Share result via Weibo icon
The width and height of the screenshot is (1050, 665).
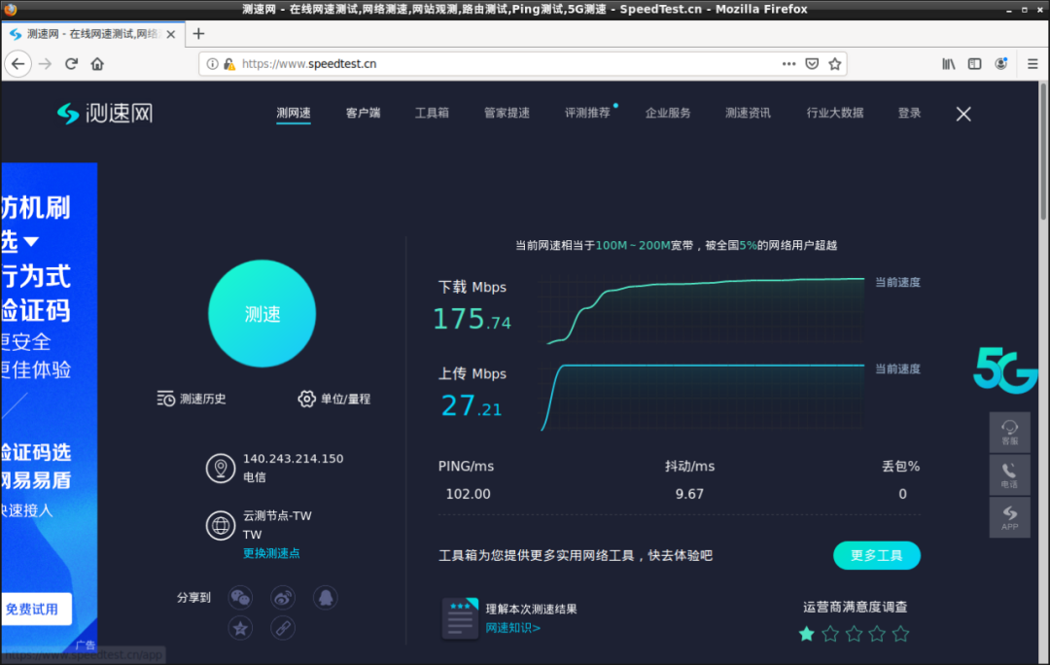click(x=283, y=597)
